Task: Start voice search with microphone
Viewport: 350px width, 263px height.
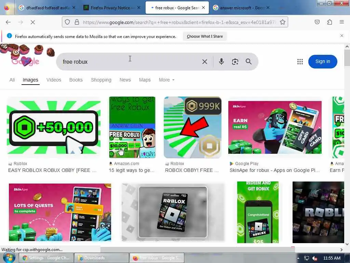Action: click(x=221, y=62)
